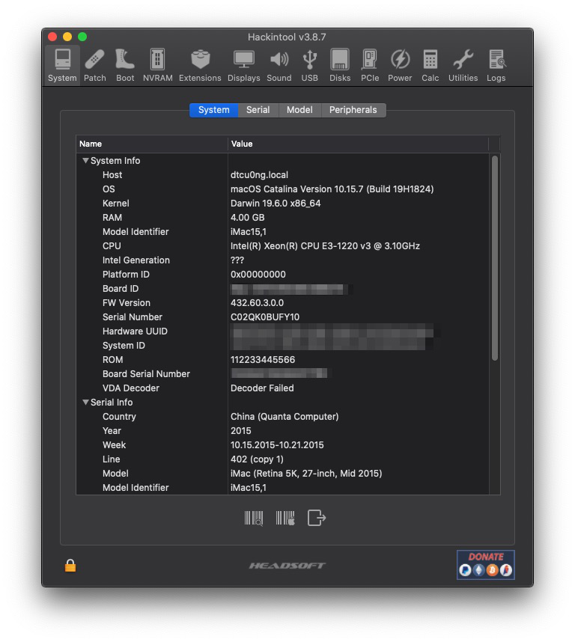Click the barcode with magnifier icon

coord(254,518)
